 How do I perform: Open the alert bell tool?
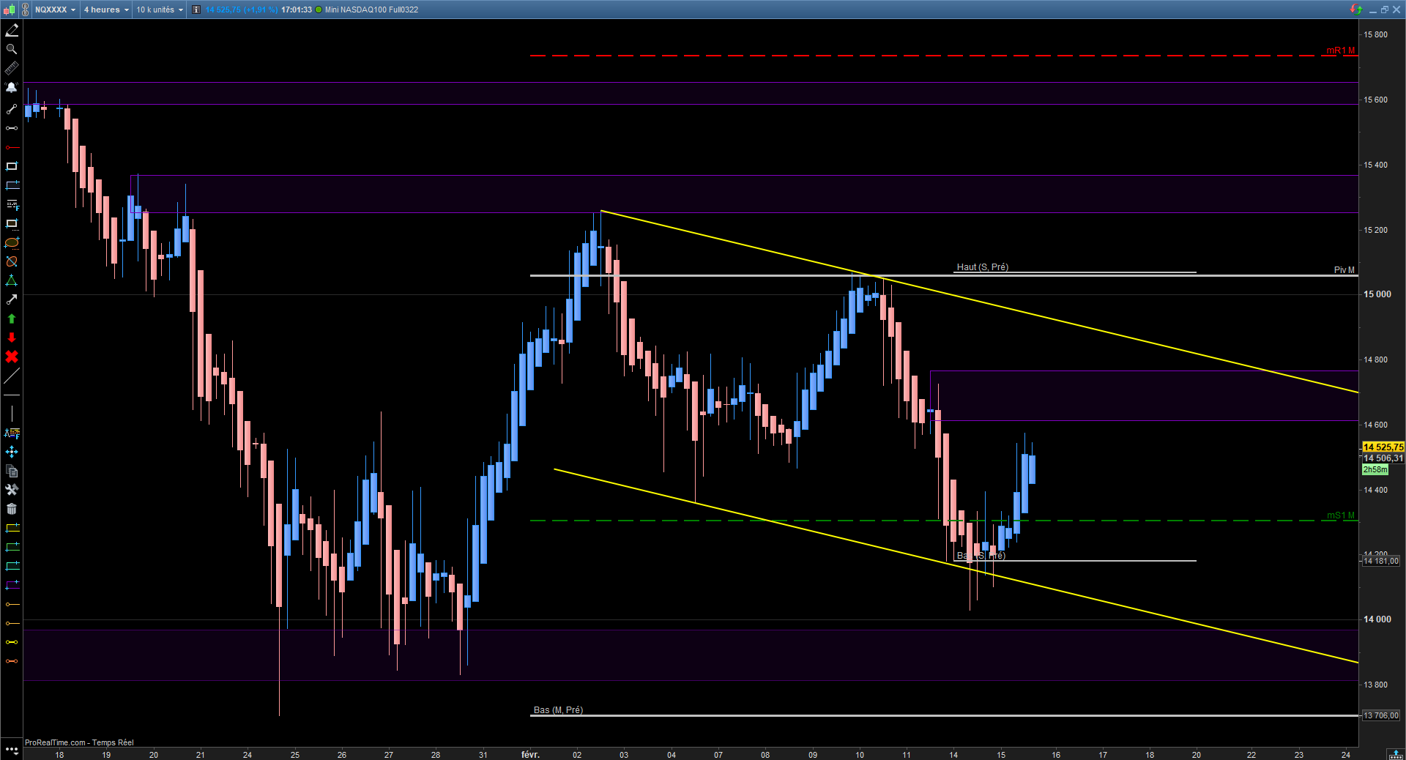coord(12,87)
